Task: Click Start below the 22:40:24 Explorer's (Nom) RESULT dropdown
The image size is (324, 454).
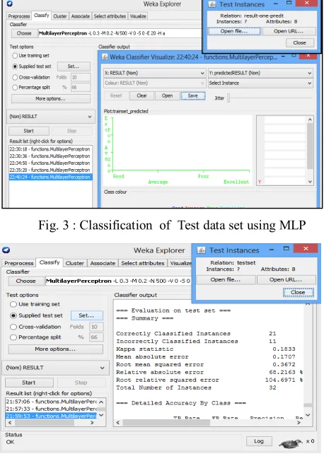Action: point(29,131)
